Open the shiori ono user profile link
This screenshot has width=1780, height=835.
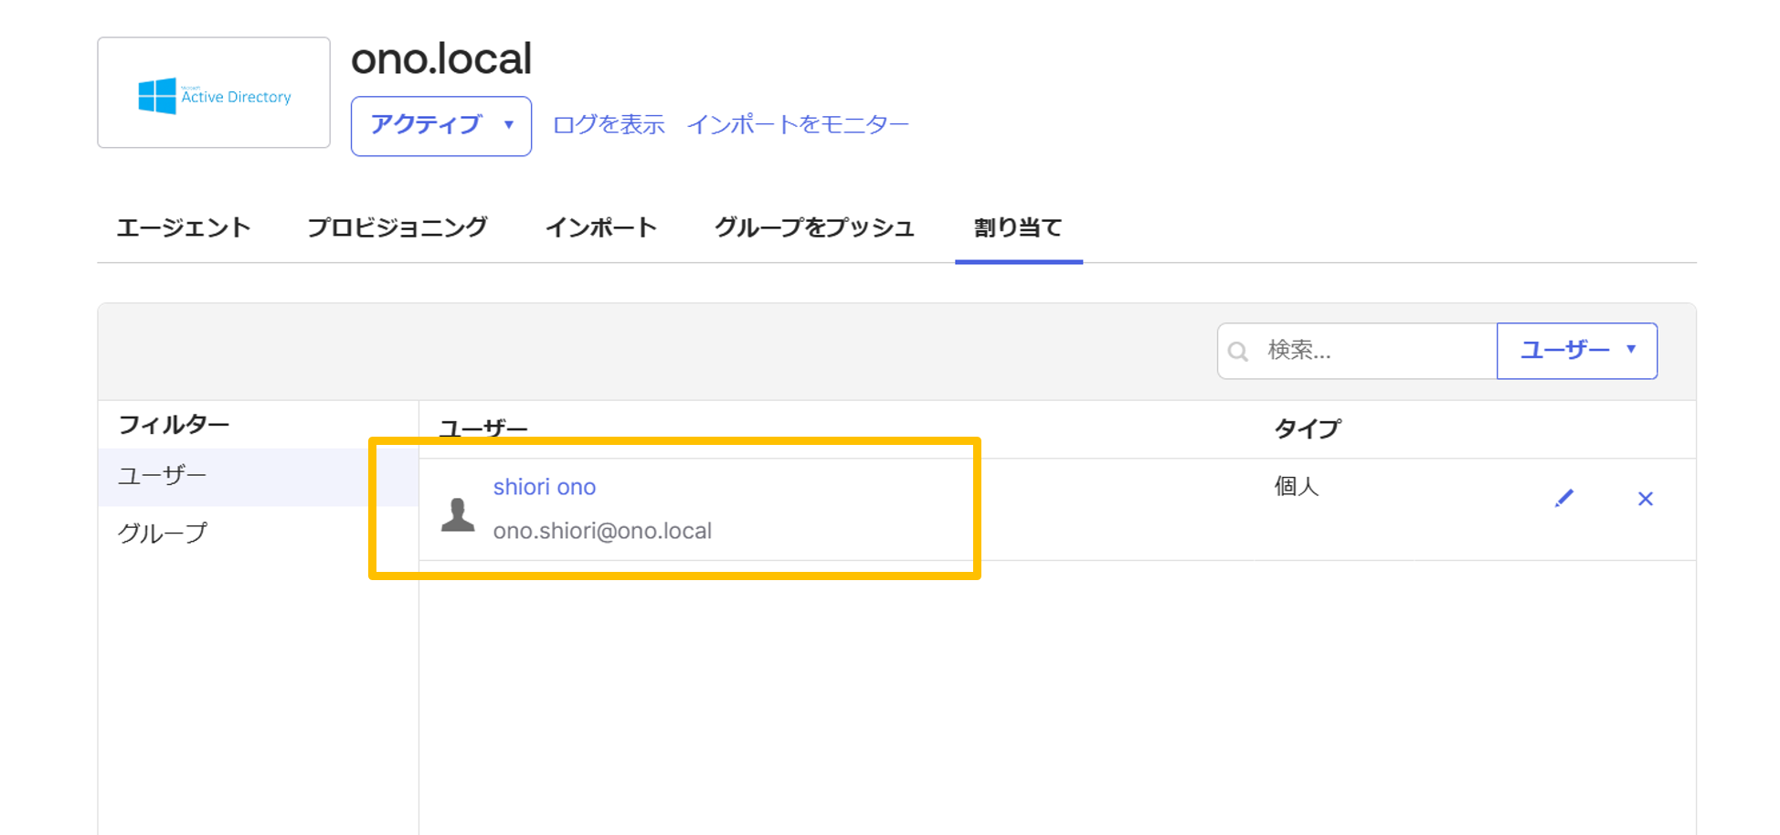tap(545, 487)
